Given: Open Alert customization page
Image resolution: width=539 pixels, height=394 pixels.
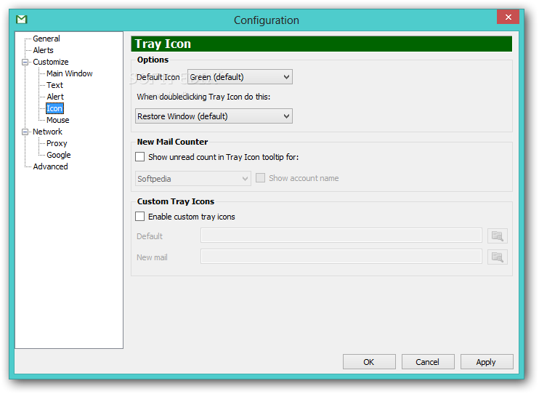Looking at the screenshot, I should [x=55, y=97].
